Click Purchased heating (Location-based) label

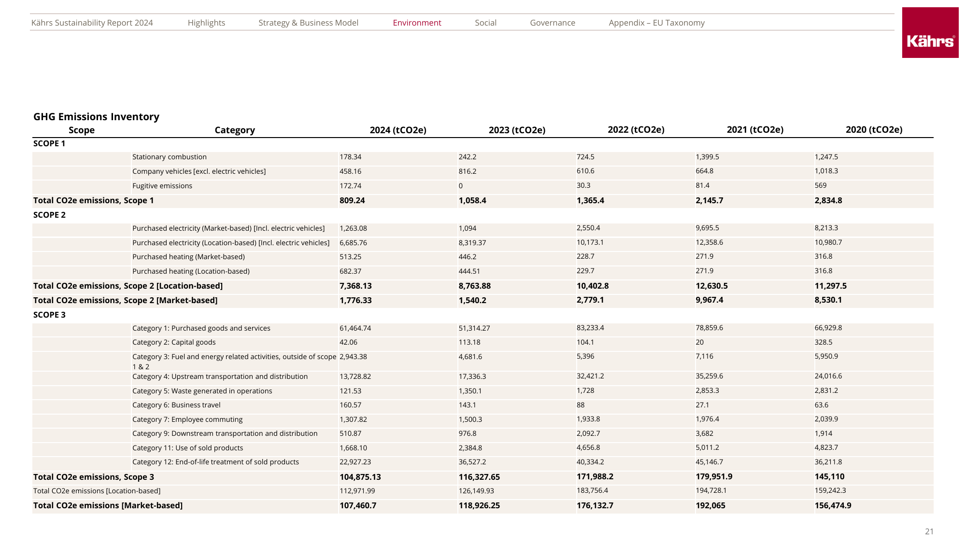(191, 271)
